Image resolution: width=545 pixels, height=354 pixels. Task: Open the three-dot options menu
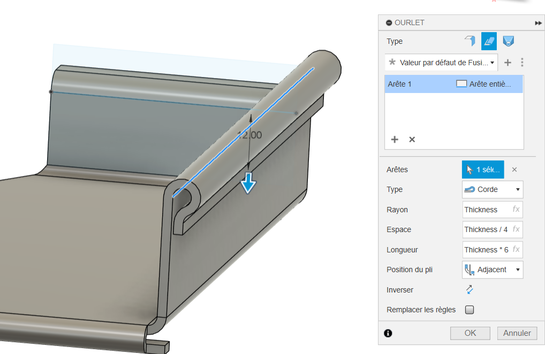tap(522, 63)
